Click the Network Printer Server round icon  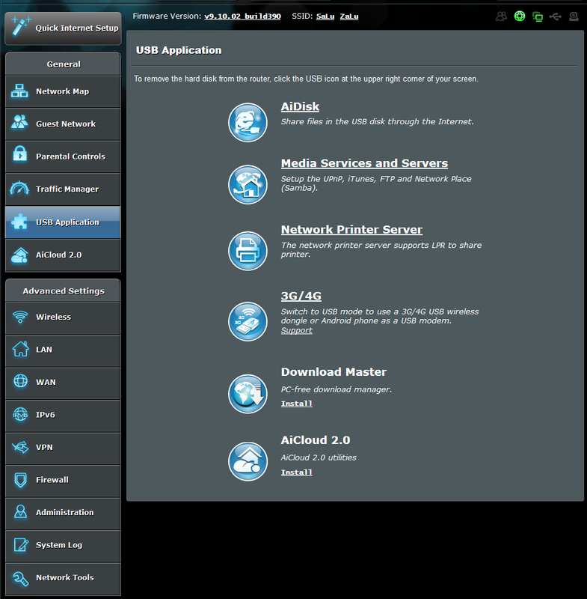248,251
